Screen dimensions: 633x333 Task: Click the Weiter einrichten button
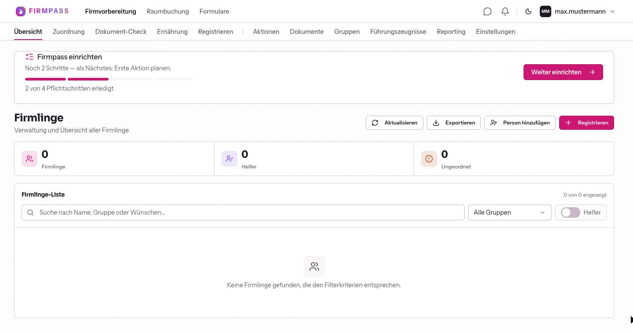563,72
